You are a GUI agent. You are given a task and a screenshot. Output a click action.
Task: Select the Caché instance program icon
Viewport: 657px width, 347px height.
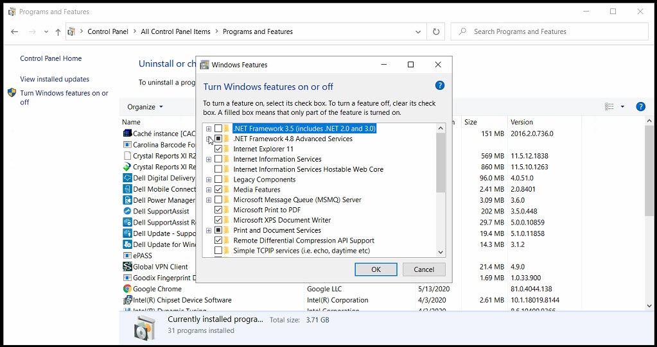(127, 133)
